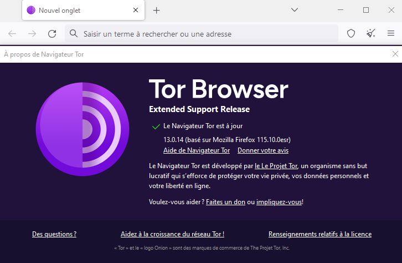Click Aidez à la croissance du réseau Tor
402x263 pixels.
coord(172,234)
